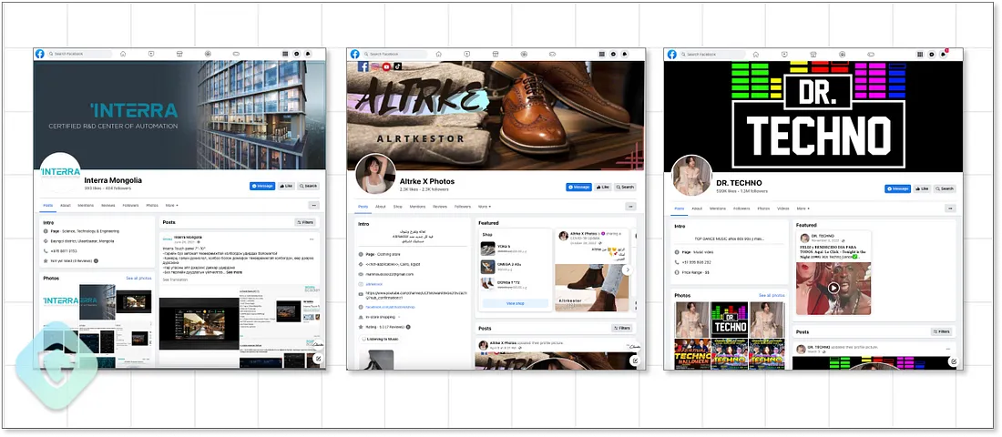Open Messenger icon in DR. TECHNO window
1002x437 pixels.
pyautogui.click(x=931, y=55)
